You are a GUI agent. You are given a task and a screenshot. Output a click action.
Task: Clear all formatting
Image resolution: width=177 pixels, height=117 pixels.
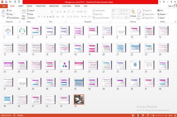coord(64,12)
